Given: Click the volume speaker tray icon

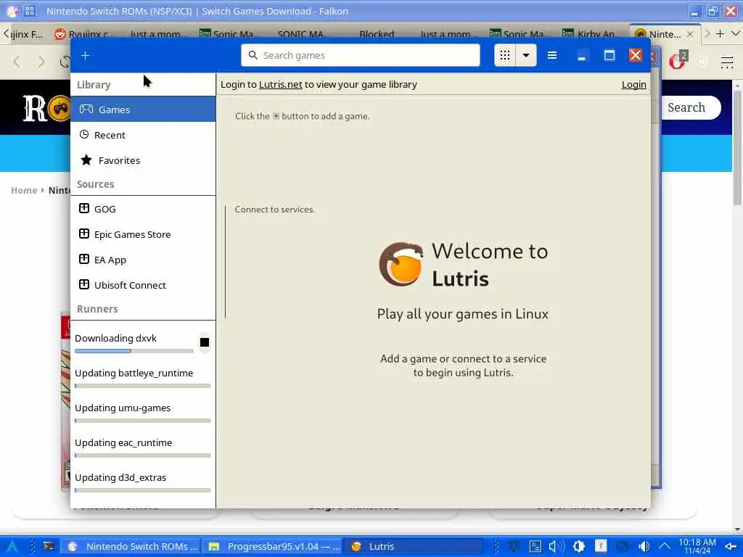Looking at the screenshot, I should (555, 547).
